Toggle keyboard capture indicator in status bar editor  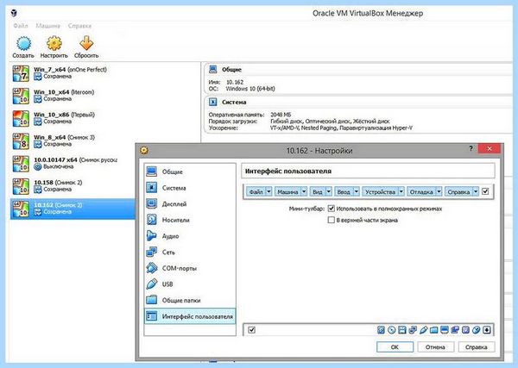click(487, 330)
